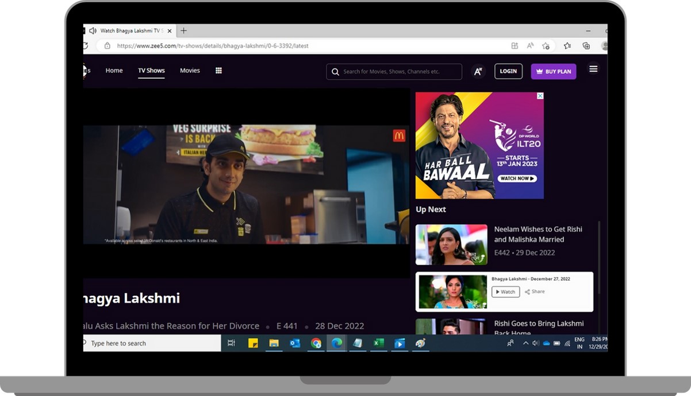Click WATCH NOW on the ILT20 ad
Viewport: 691px width, 396px height.
[x=517, y=178]
